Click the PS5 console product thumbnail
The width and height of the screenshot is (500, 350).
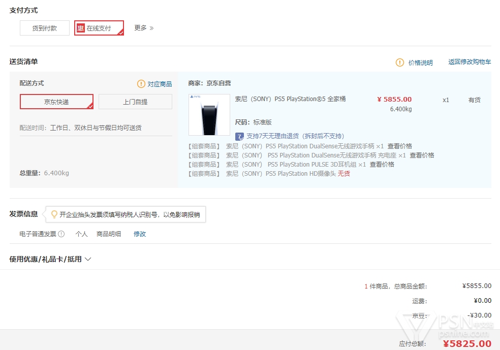(x=209, y=115)
